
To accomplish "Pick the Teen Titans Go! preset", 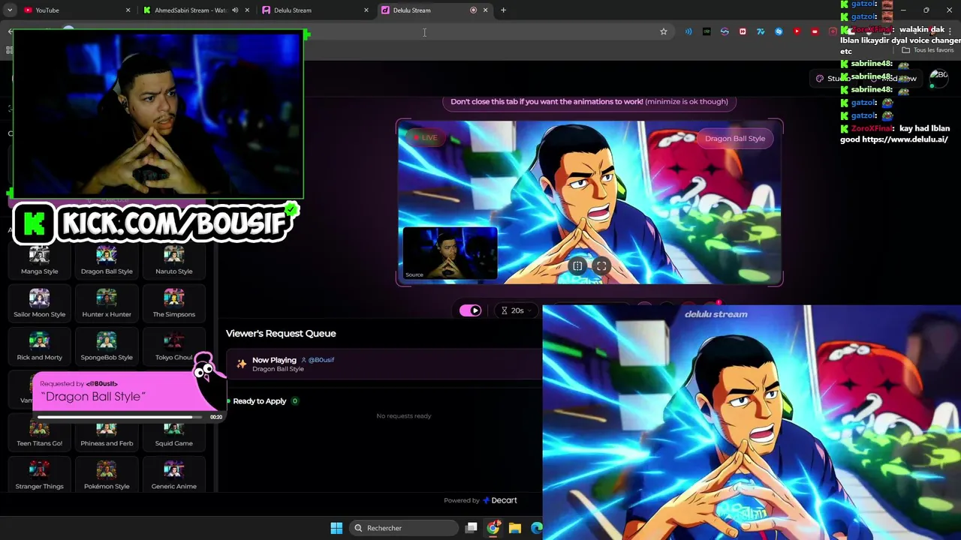I will (x=39, y=433).
